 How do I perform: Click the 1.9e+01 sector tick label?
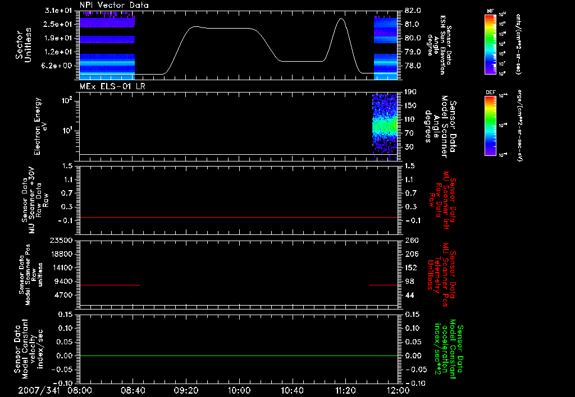pos(58,38)
